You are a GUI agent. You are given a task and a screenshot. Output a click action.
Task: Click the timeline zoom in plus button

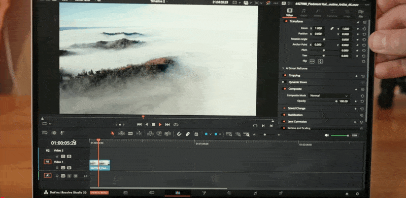(279, 135)
